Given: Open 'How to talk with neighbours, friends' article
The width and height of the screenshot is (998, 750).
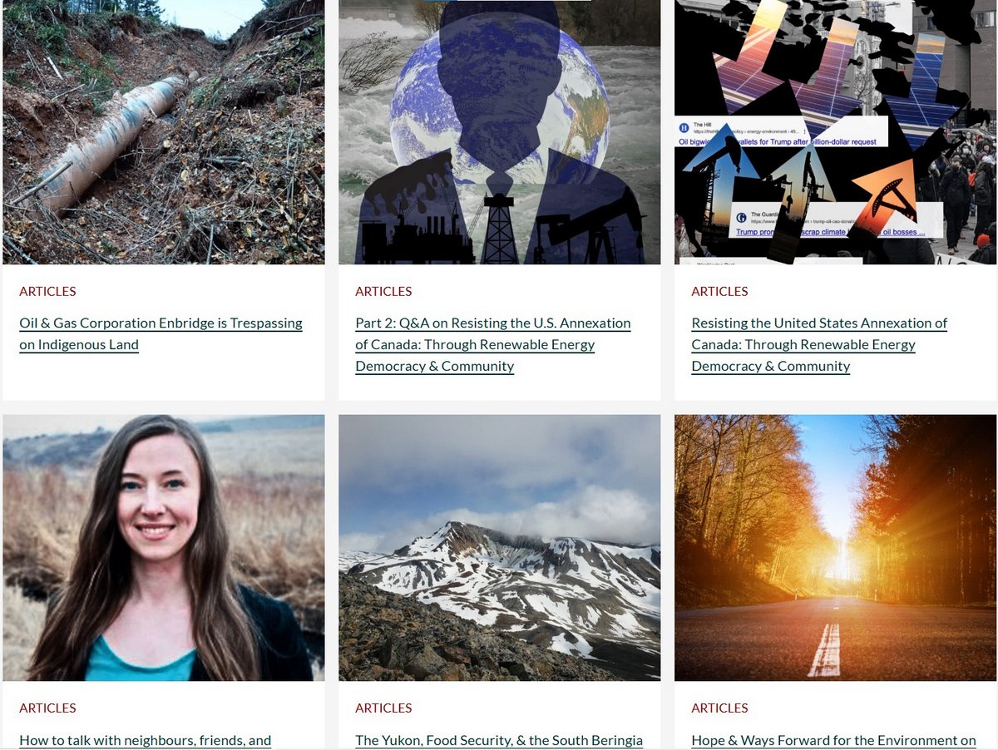Looking at the screenshot, I should [x=146, y=740].
